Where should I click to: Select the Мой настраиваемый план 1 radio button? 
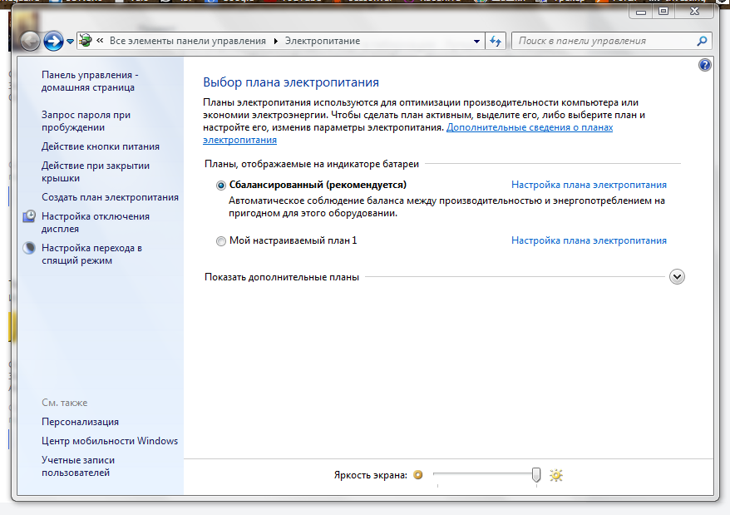[220, 241]
